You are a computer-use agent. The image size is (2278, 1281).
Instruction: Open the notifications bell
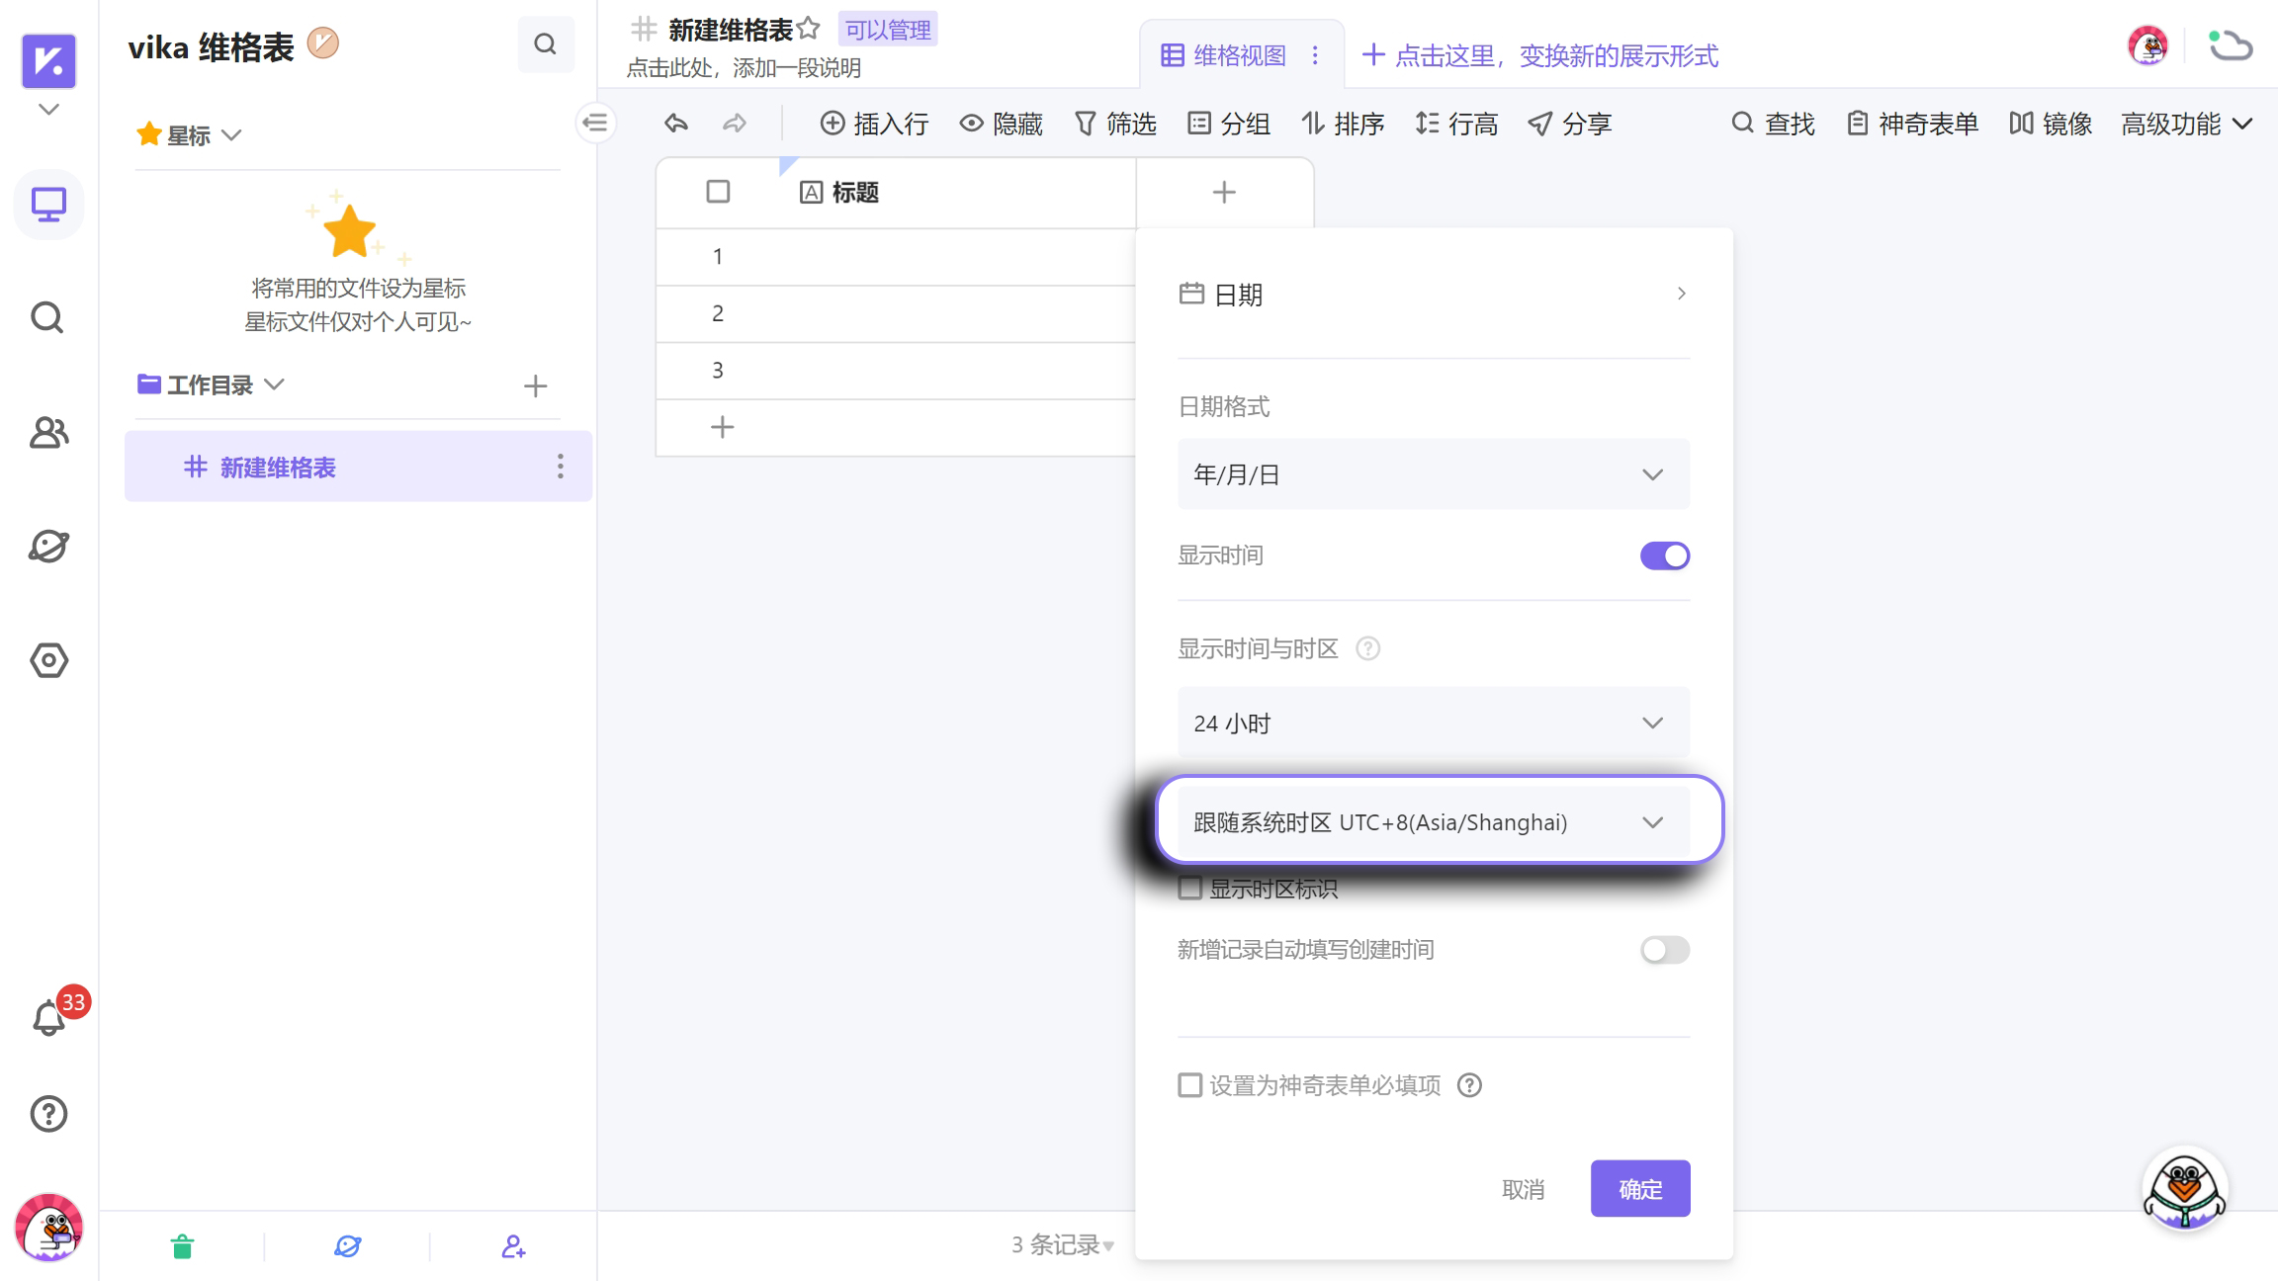(x=48, y=1017)
